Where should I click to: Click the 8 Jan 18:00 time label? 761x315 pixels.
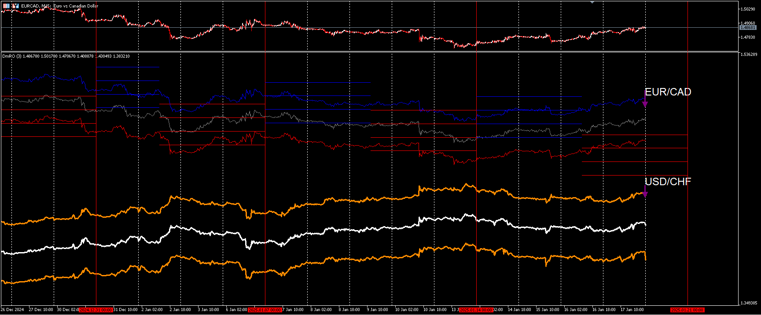(349, 310)
